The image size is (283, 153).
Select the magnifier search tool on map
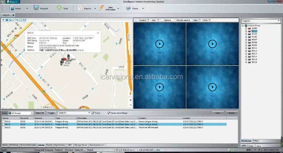(17, 20)
